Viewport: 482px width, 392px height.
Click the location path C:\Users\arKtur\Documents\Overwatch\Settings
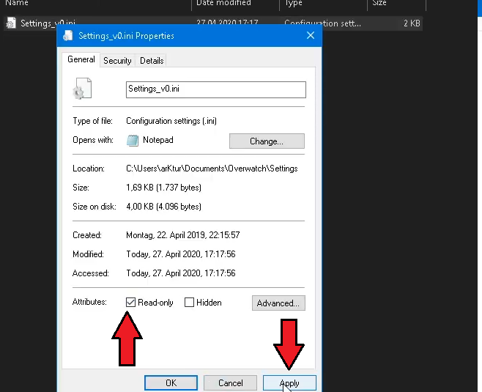(x=212, y=169)
